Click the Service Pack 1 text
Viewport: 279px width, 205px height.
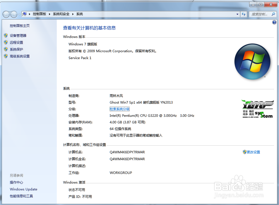[80, 58]
